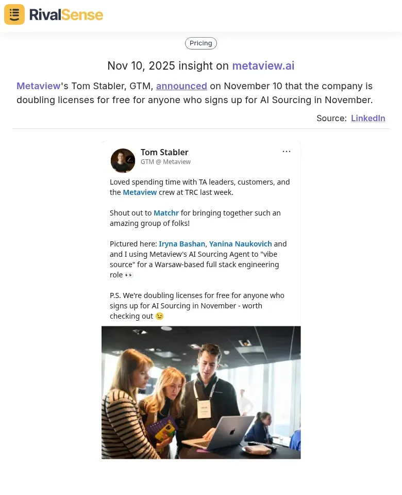Open Iryna Bashan's profile link

click(x=182, y=243)
